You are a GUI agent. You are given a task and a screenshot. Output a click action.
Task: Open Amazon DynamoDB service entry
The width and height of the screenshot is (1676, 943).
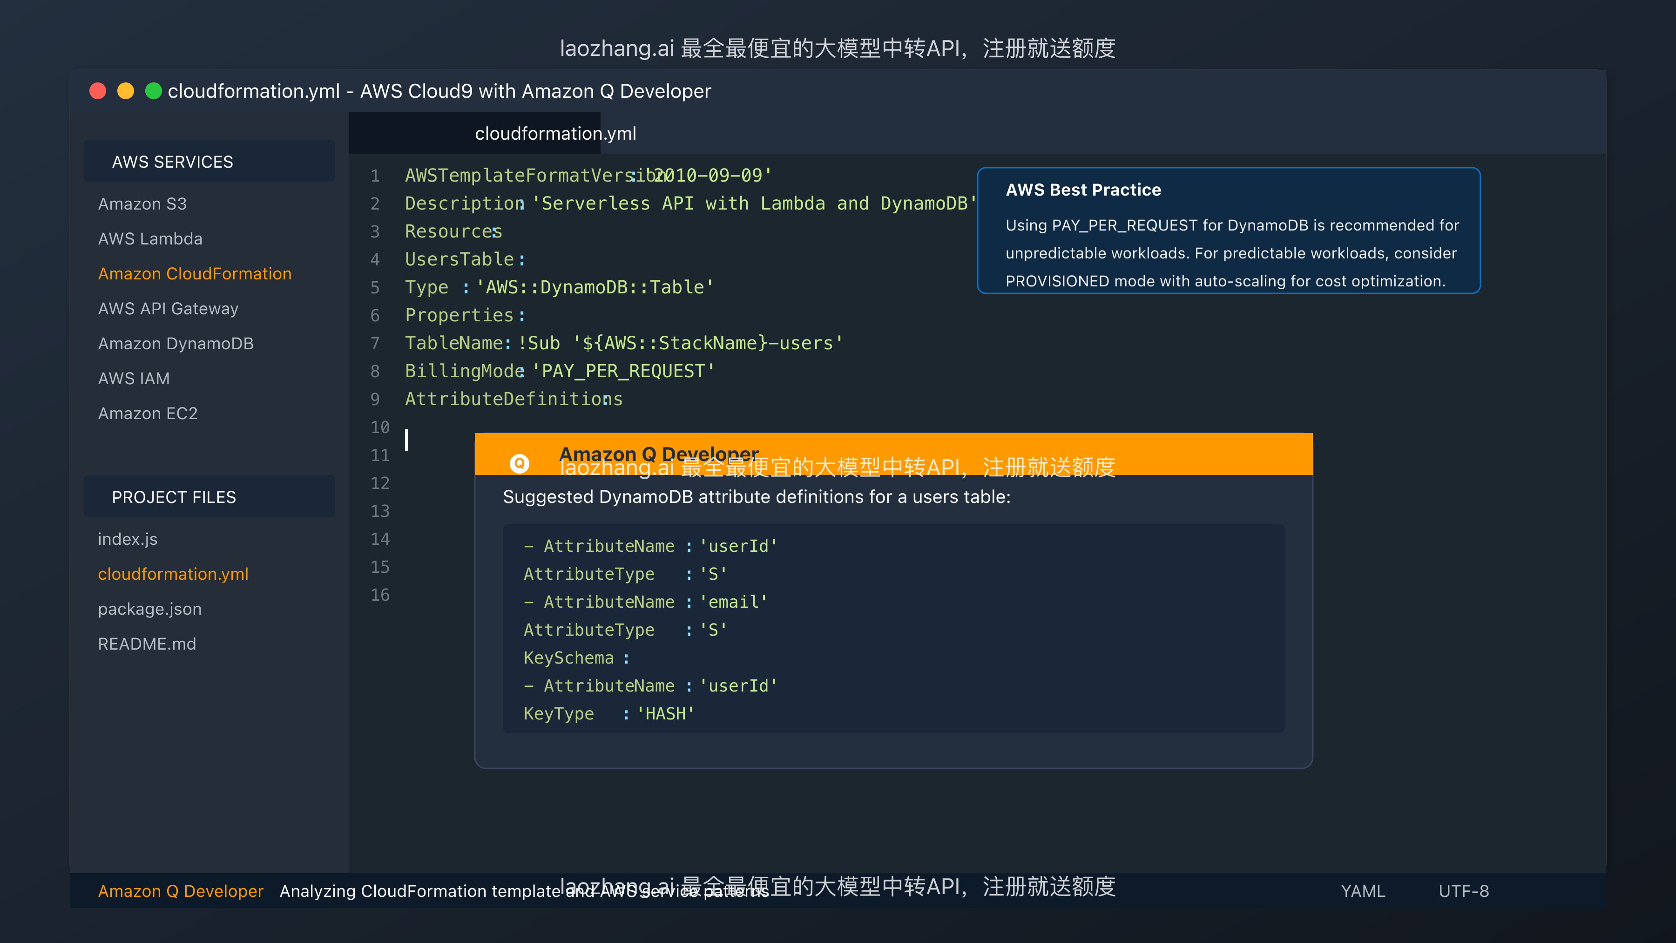click(x=176, y=343)
